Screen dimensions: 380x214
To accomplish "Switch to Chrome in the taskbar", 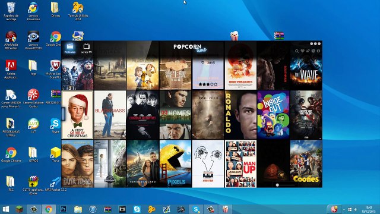I will pyautogui.click(x=49, y=209).
